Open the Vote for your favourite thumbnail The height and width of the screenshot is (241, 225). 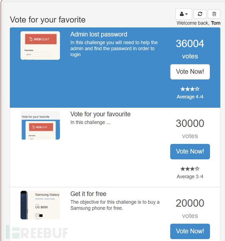[40, 125]
